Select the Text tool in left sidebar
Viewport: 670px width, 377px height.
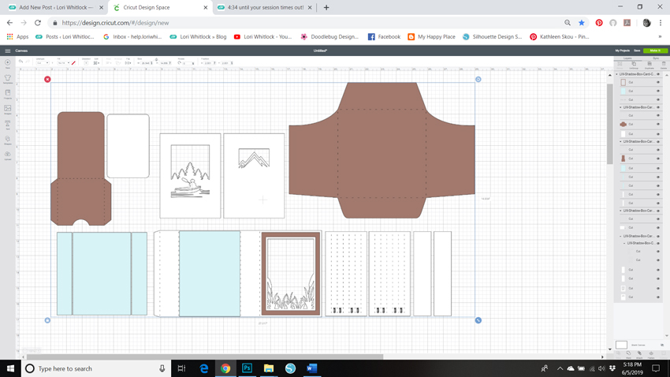[8, 125]
